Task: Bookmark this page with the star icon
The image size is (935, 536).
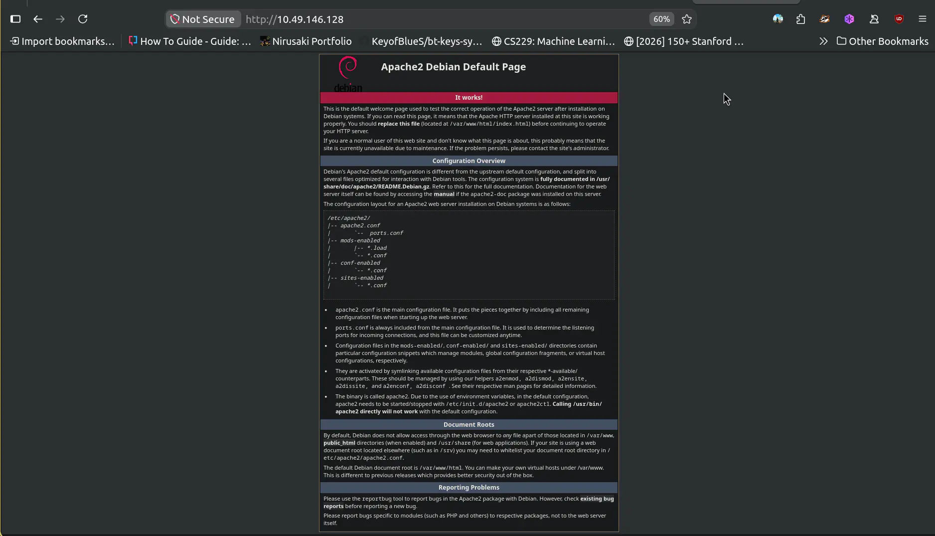Action: [687, 19]
